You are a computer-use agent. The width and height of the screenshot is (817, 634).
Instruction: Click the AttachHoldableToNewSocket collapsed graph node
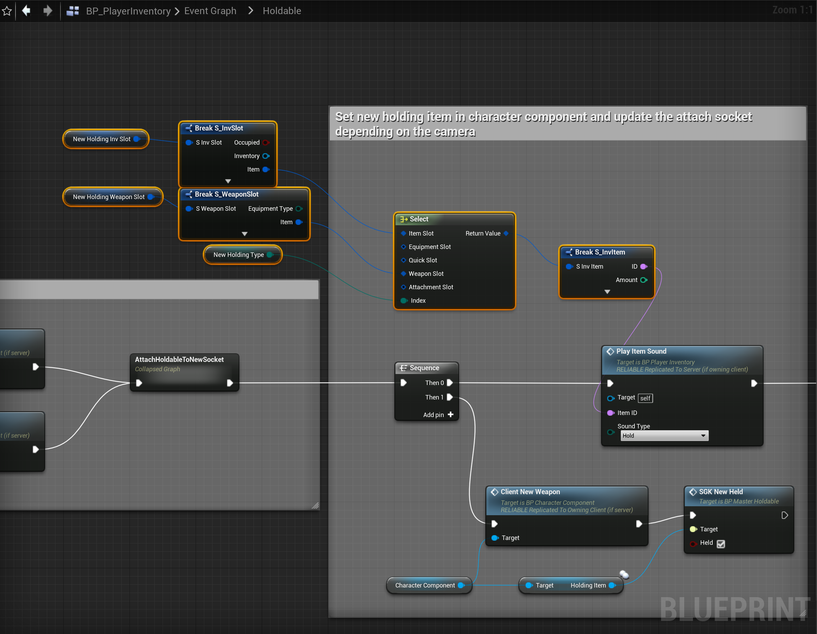179,360
